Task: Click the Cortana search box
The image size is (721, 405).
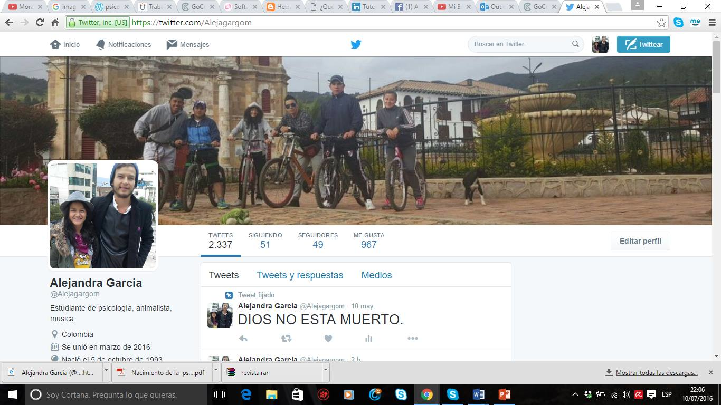Action: coord(115,394)
